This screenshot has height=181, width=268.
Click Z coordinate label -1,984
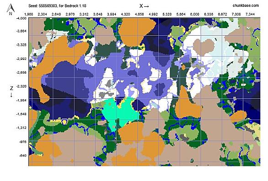[21, 100]
